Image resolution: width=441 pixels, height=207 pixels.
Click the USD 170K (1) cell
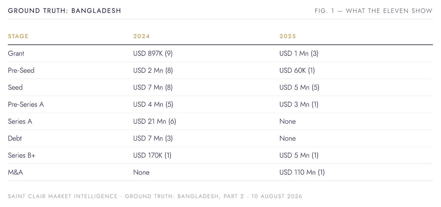coord(152,155)
